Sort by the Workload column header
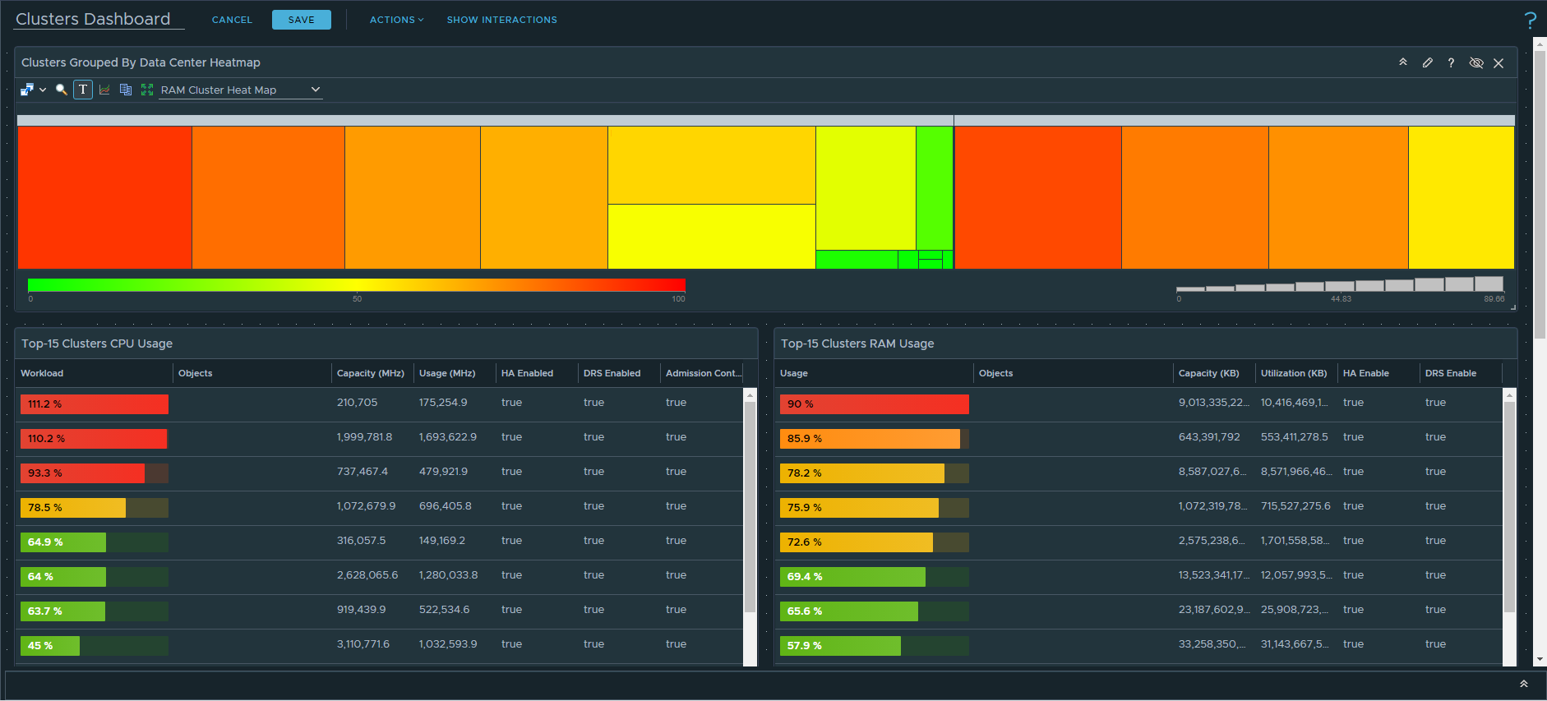 tap(42, 373)
